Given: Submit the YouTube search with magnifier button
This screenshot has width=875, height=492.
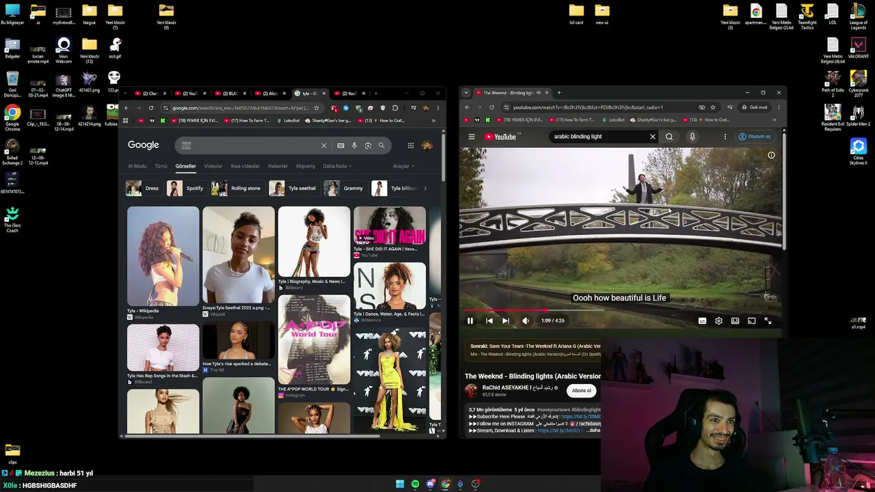Looking at the screenshot, I should click(x=669, y=137).
